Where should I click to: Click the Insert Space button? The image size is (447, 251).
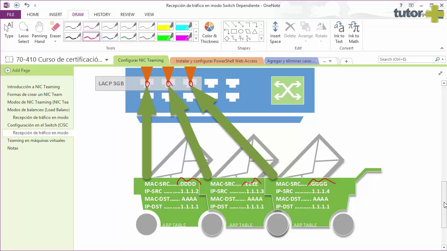click(x=275, y=32)
